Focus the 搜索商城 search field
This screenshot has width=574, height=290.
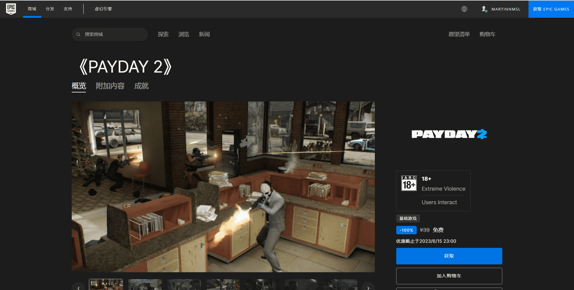click(110, 34)
